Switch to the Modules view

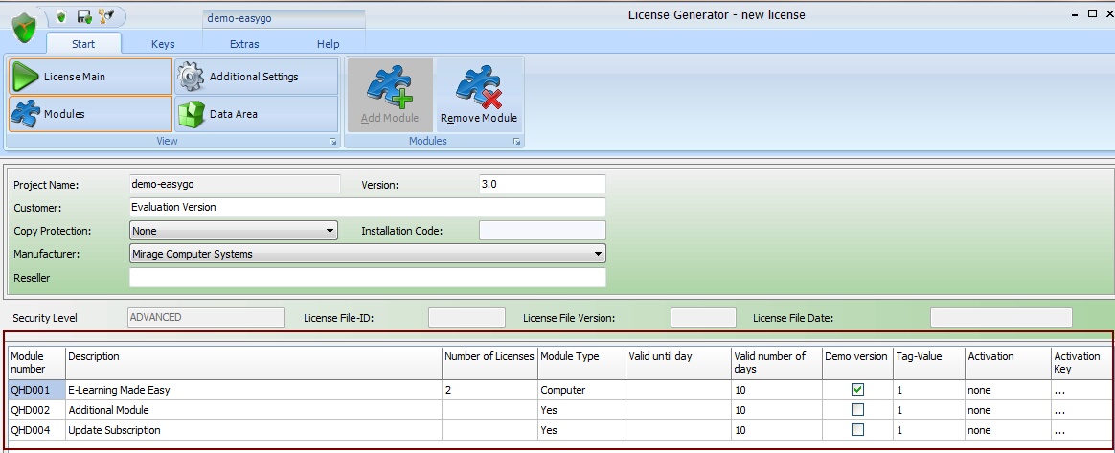click(90, 114)
